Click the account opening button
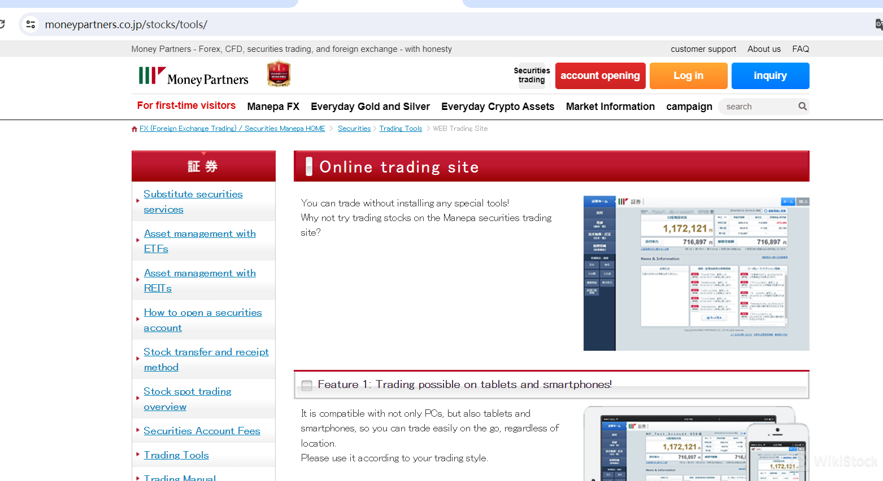This screenshot has width=883, height=481. pos(600,76)
